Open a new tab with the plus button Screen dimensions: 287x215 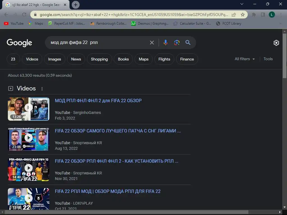pos(76,5)
